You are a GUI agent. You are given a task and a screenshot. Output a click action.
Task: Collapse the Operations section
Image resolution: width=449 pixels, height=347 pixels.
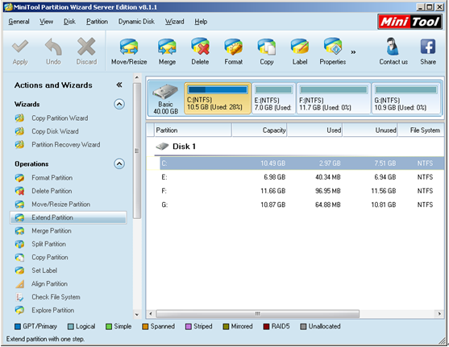point(119,164)
